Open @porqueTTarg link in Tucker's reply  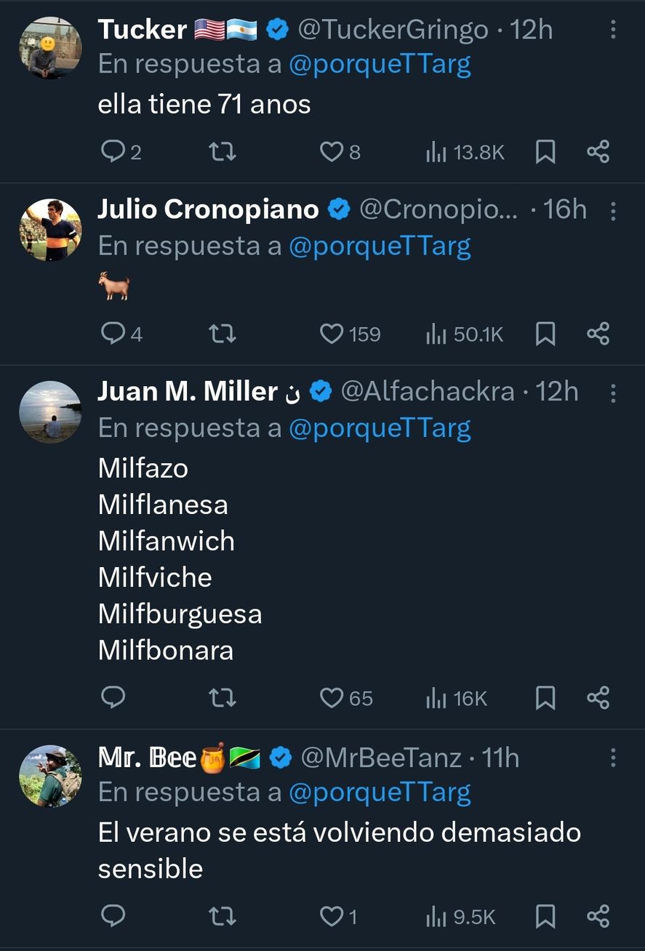(x=380, y=64)
